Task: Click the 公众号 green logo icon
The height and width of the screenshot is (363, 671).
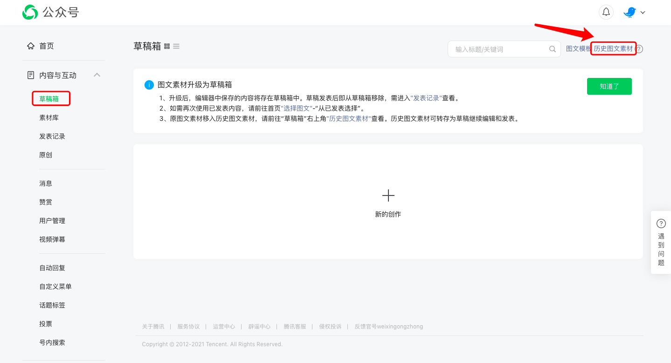Action: [29, 12]
